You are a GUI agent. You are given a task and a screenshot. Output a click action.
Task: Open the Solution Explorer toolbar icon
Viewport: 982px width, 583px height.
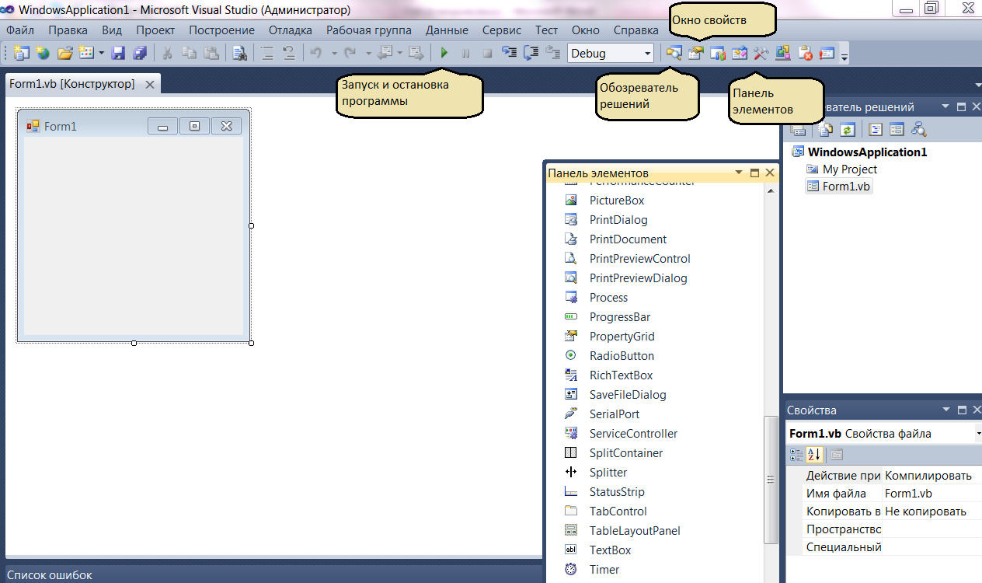click(675, 53)
